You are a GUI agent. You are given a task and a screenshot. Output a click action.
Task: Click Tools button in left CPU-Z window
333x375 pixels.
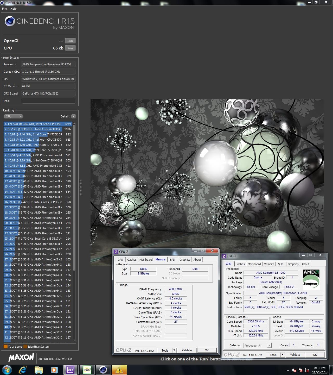point(165,350)
